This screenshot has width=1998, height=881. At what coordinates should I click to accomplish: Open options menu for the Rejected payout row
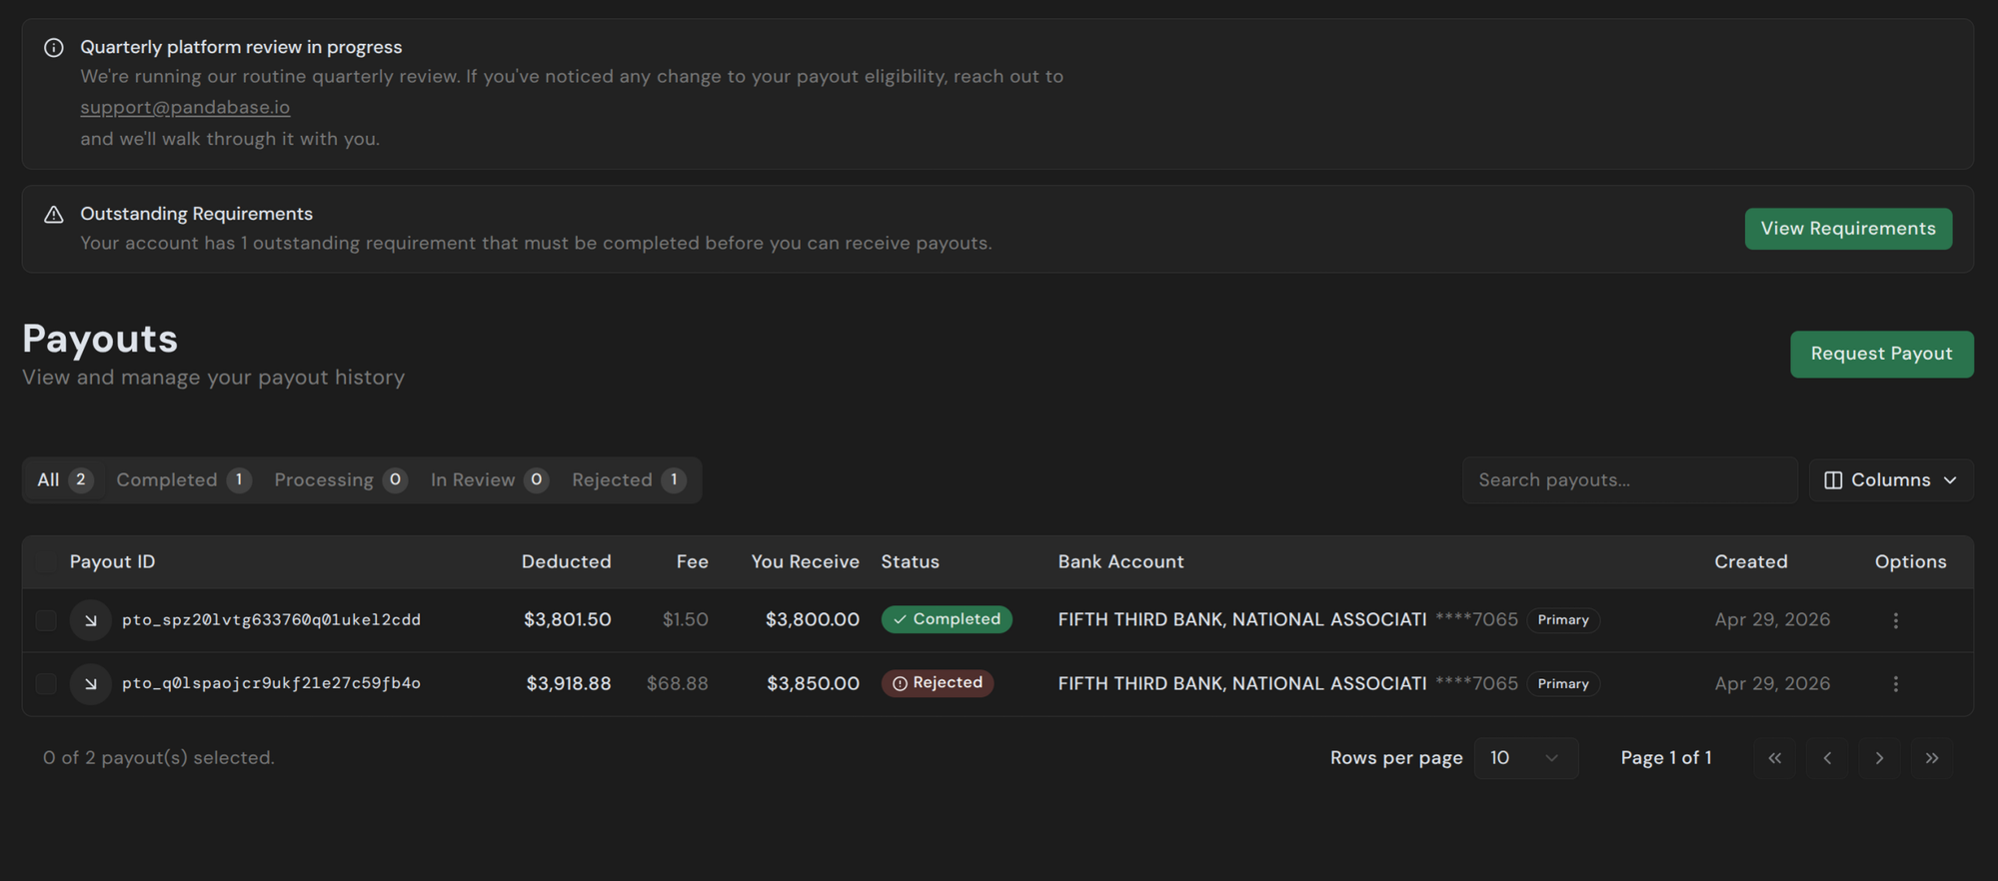(1895, 684)
